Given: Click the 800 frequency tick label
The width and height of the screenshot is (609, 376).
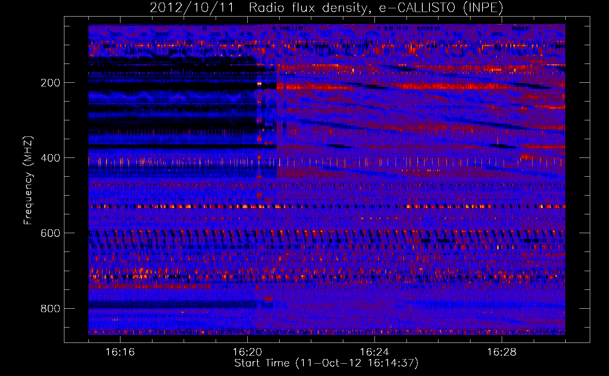Looking at the screenshot, I should pyautogui.click(x=50, y=309).
